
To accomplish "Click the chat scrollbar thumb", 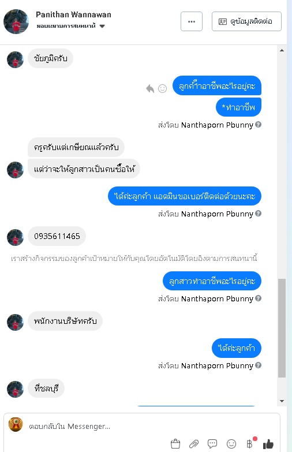I will click(x=282, y=328).
